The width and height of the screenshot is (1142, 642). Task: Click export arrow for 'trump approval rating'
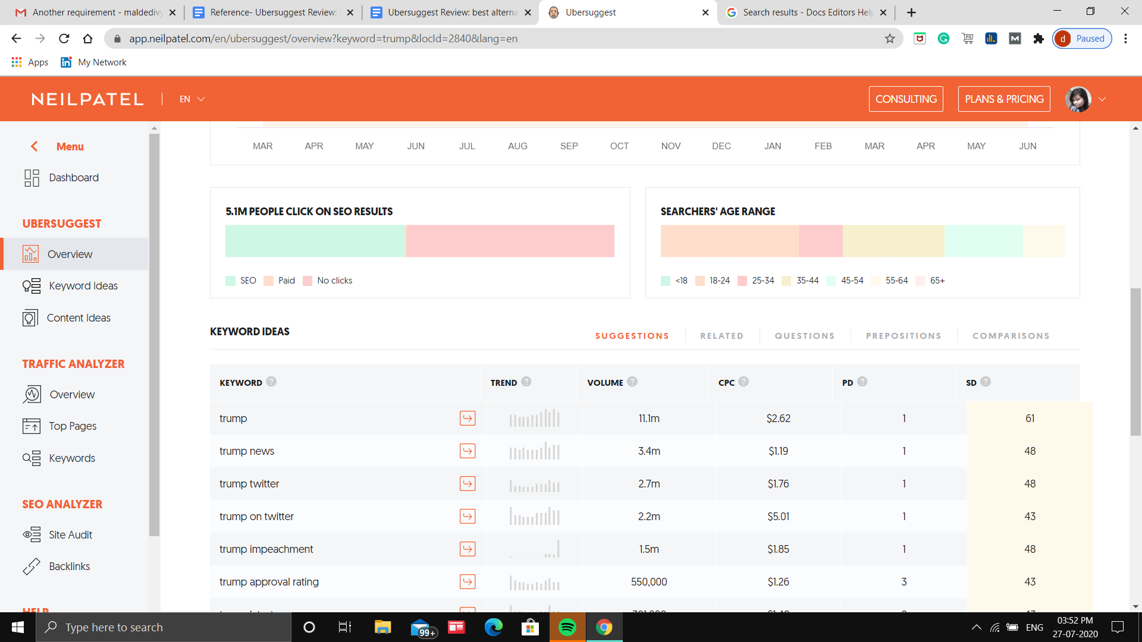468,582
